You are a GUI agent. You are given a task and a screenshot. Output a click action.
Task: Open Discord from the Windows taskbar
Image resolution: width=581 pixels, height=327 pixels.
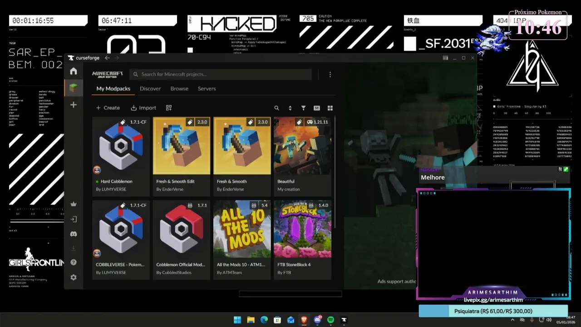[317, 320]
